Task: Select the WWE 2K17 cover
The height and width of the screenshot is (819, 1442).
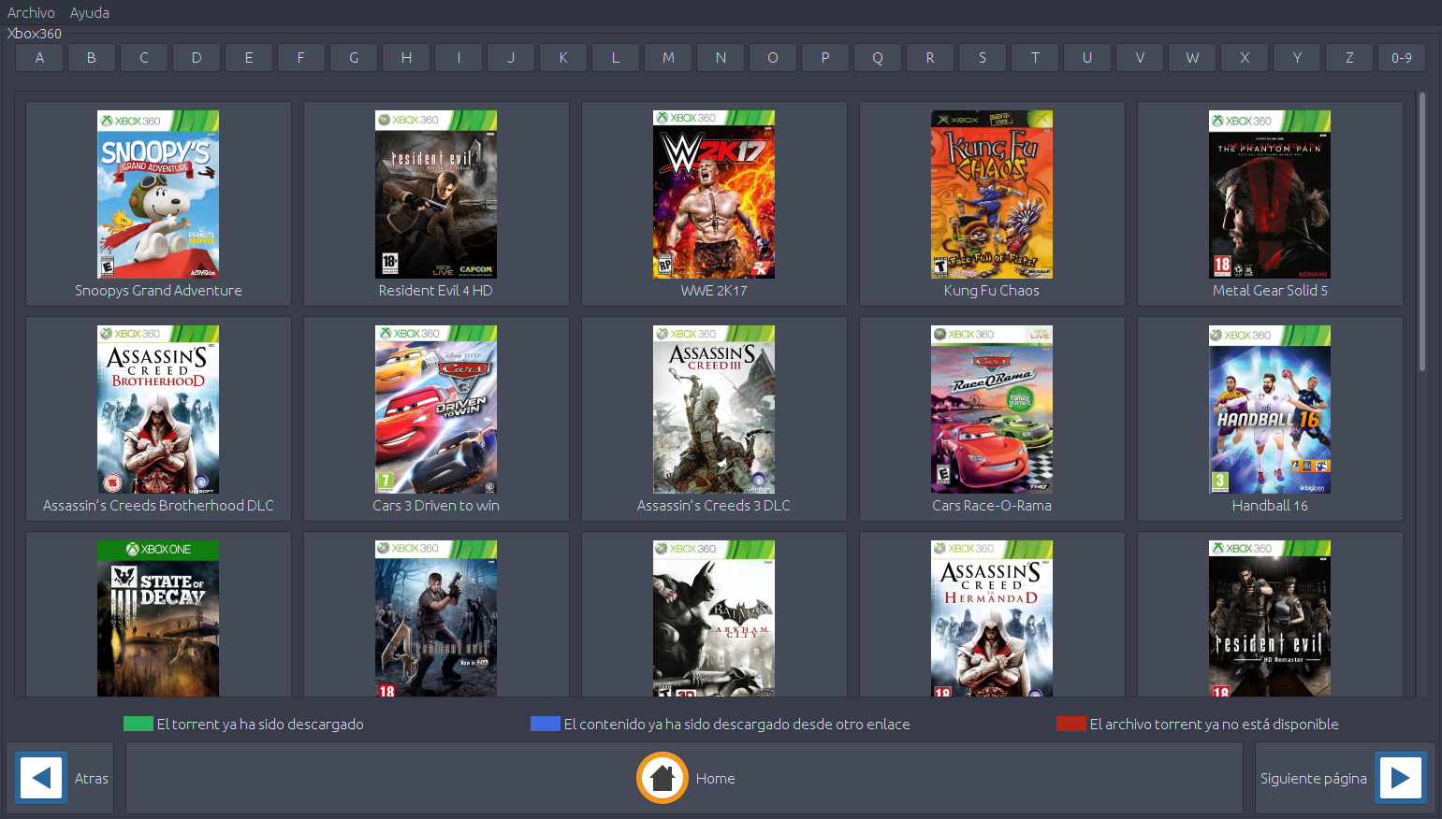Action: click(714, 194)
